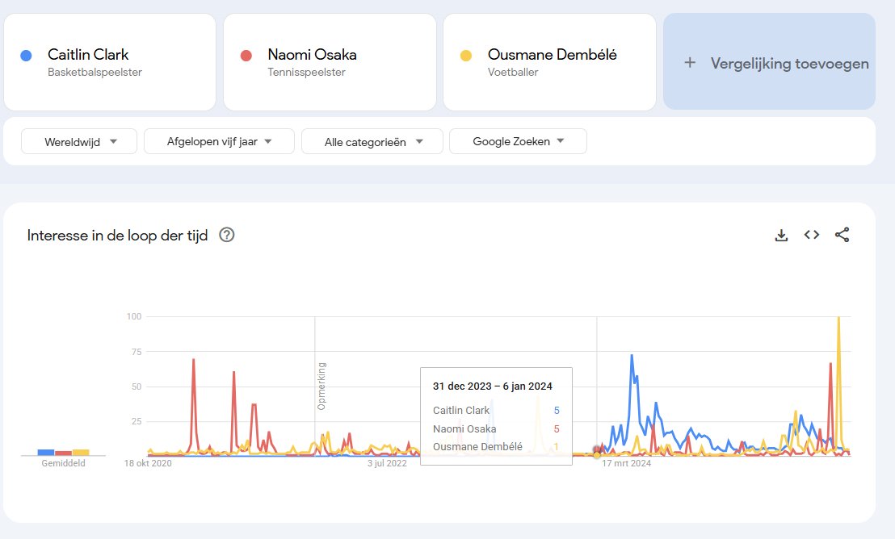Open the Afgelopen vijf jaar time dropdown

tap(219, 141)
